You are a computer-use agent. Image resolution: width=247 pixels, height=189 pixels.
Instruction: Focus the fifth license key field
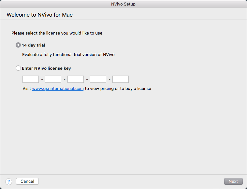coord(121,79)
